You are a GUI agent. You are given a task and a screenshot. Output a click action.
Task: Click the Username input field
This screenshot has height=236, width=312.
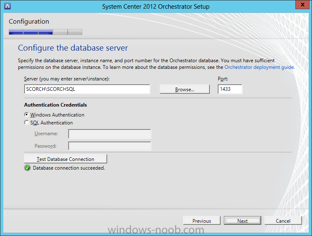[110, 134]
